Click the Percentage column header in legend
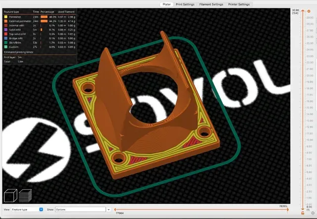 click(48, 12)
